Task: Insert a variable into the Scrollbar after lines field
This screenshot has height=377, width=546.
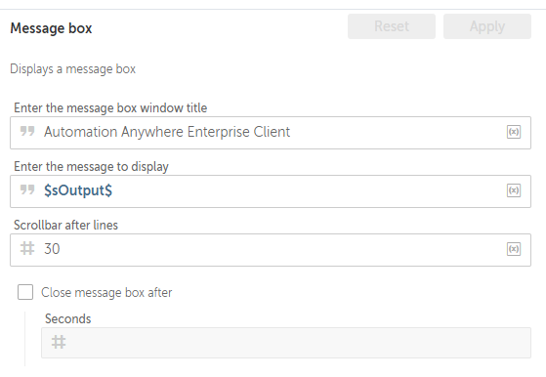Action: [514, 249]
